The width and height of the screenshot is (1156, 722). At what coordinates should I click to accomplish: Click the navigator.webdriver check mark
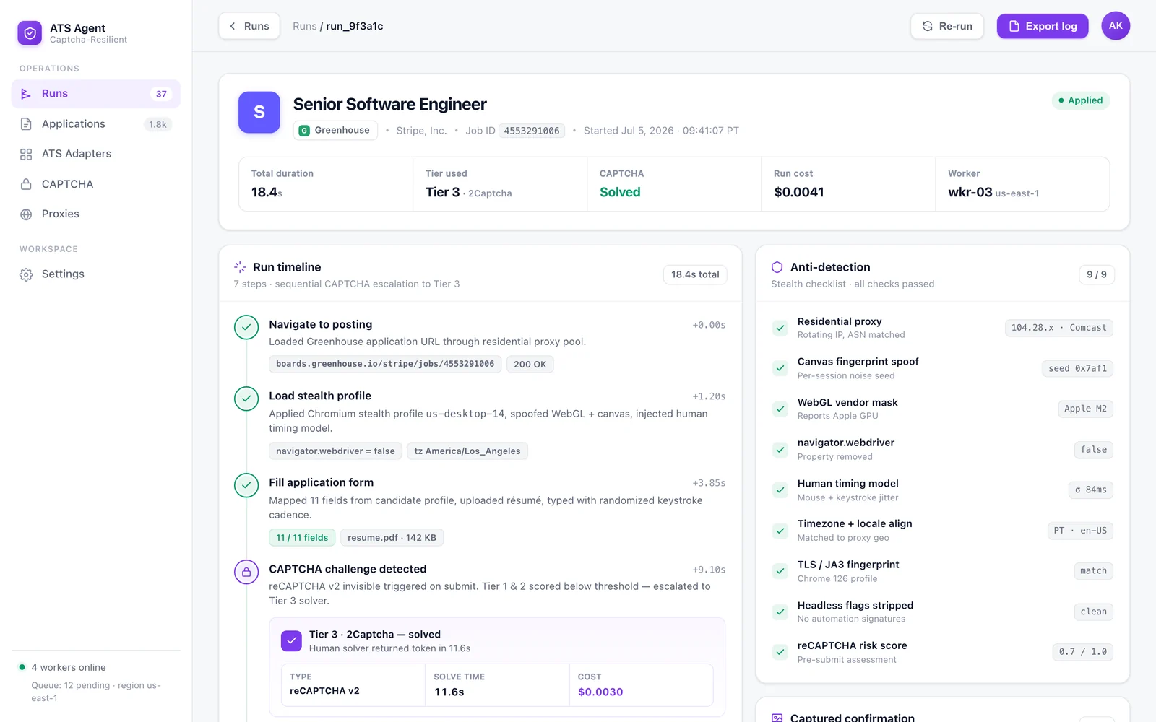pos(780,449)
